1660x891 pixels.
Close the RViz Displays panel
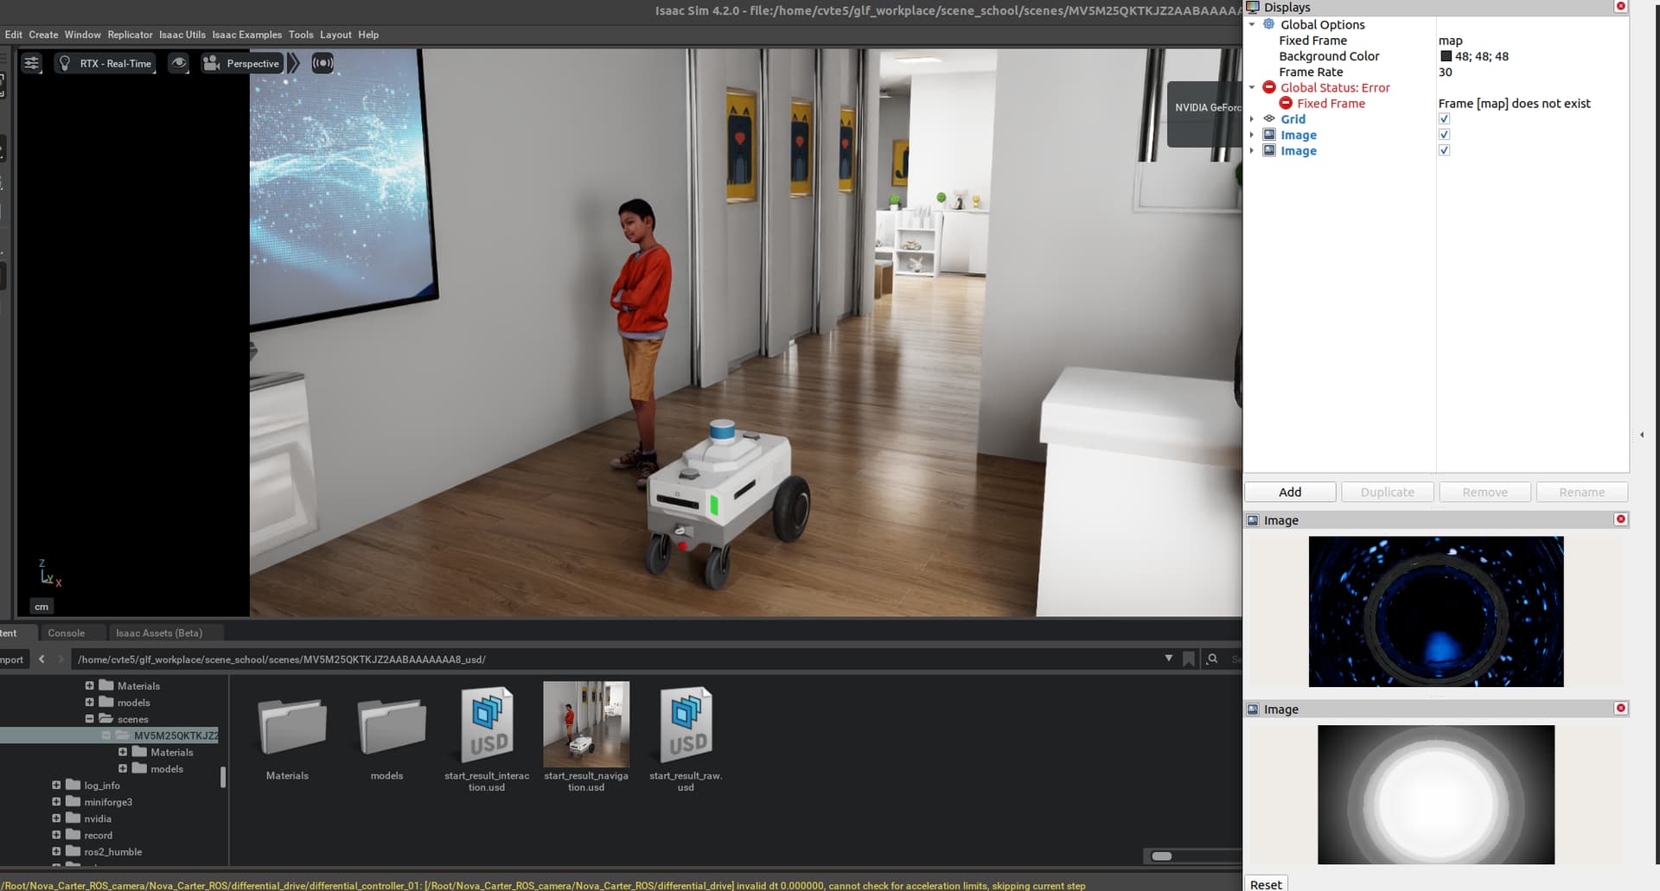coord(1621,6)
